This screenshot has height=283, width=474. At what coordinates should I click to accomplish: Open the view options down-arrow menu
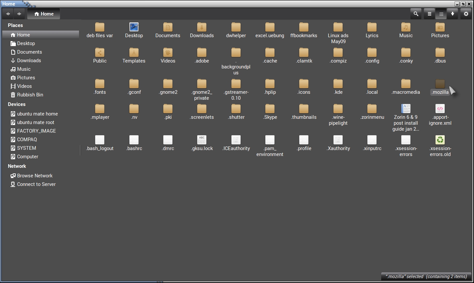pyautogui.click(x=453, y=14)
